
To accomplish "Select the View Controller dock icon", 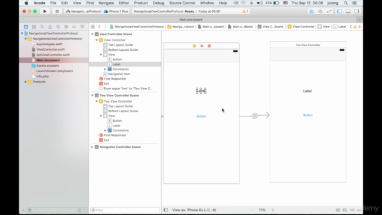I will click(194, 46).
